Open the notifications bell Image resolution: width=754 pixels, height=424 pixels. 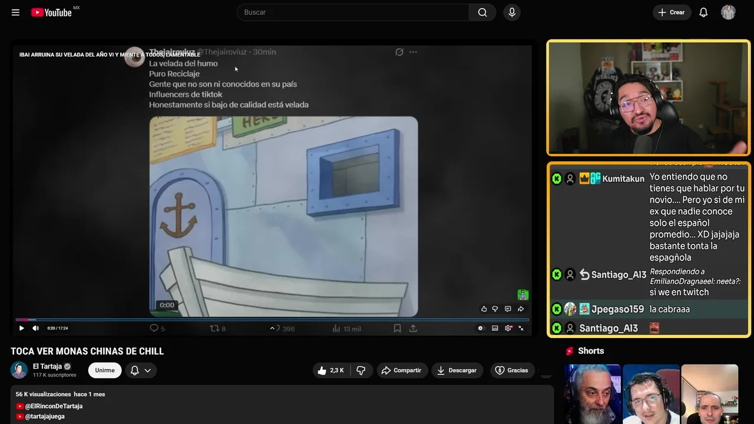click(x=703, y=12)
